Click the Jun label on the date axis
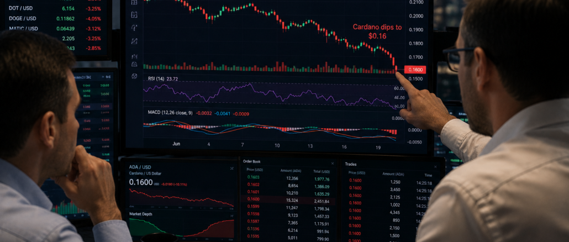This screenshot has height=242, width=569. 176,144
